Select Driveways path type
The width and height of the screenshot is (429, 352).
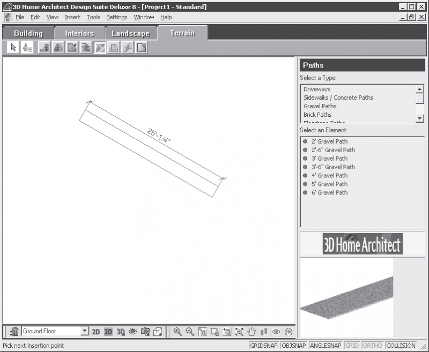317,89
